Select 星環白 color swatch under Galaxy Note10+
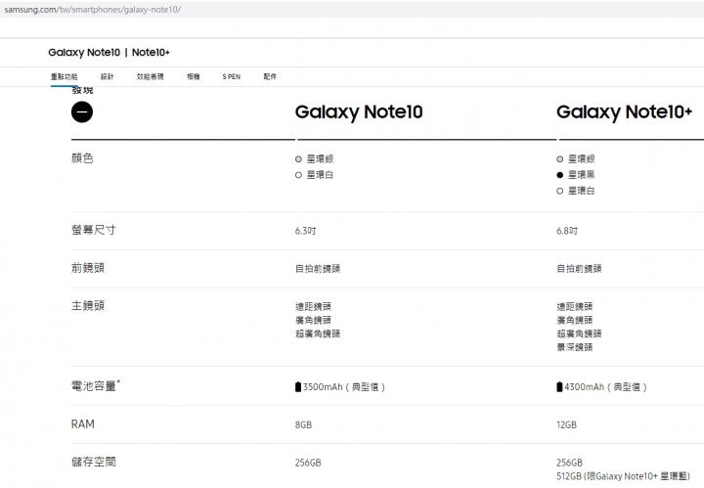The image size is (704, 488). (x=560, y=191)
